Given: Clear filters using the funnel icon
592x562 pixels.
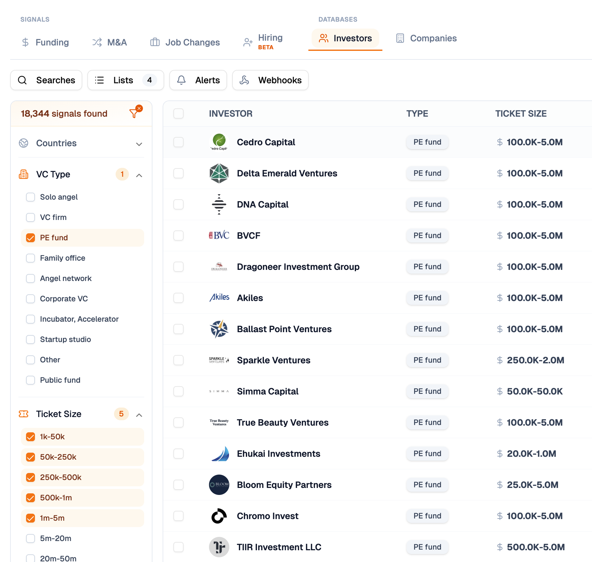Looking at the screenshot, I should pyautogui.click(x=135, y=112).
